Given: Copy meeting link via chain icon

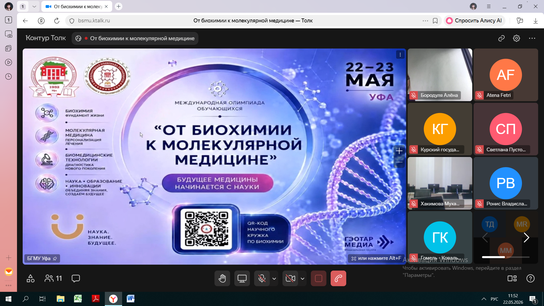Looking at the screenshot, I should click(x=501, y=38).
